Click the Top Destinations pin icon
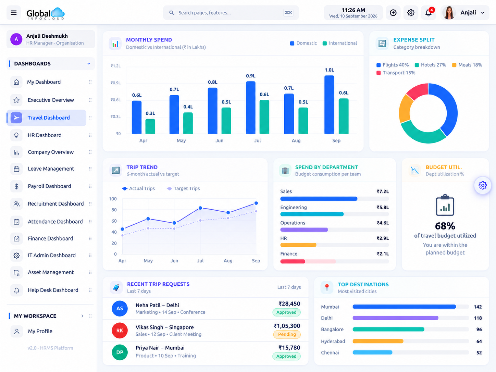496x372 pixels. coord(327,287)
